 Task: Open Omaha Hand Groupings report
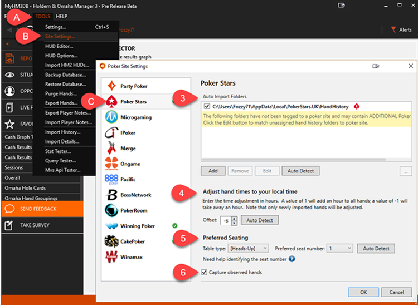click(x=41, y=198)
